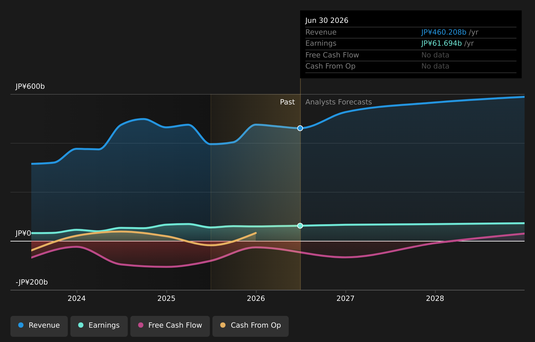Image resolution: width=535 pixels, height=342 pixels.
Task: Click the Cash From Op tooltip row label
Action: [330, 66]
